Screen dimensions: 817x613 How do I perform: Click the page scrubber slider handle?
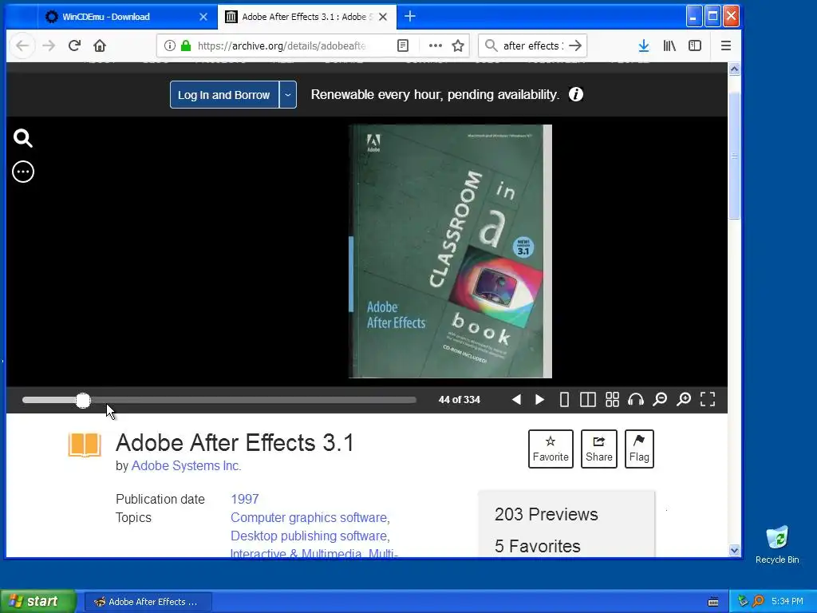coord(83,401)
